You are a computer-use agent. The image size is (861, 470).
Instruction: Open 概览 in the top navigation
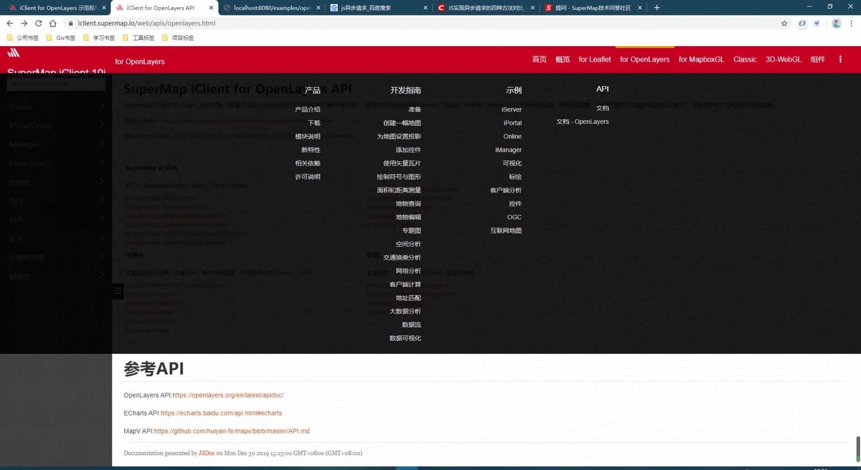pyautogui.click(x=562, y=59)
